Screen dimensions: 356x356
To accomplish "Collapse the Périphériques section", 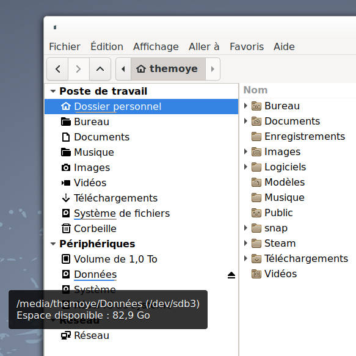I will click(53, 244).
